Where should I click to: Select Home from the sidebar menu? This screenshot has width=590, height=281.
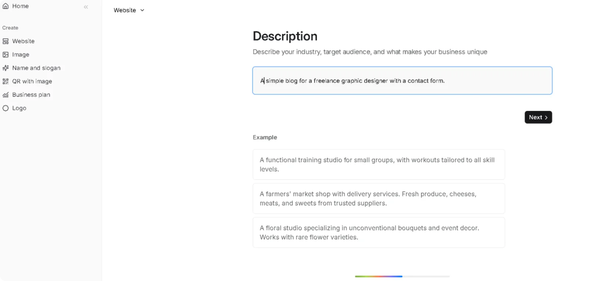pos(20,6)
